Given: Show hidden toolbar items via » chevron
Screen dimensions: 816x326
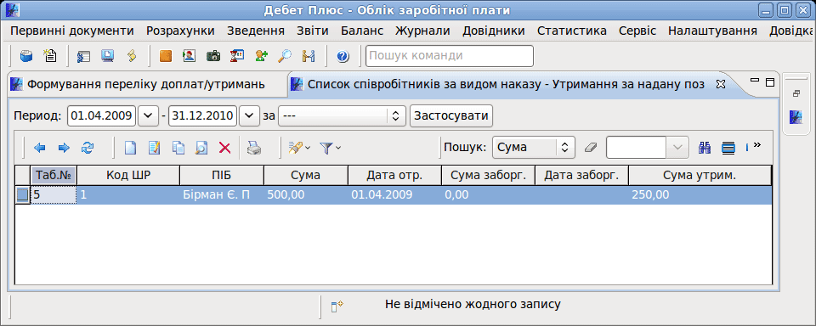Looking at the screenshot, I should click(x=757, y=145).
